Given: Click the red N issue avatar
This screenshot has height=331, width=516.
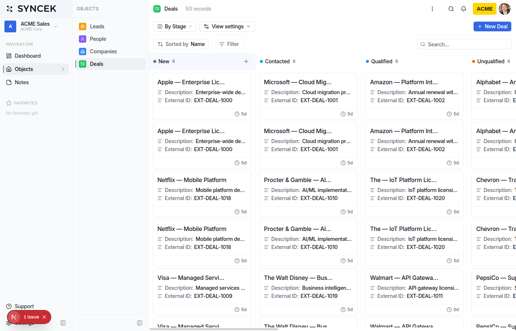Looking at the screenshot, I should pos(14,317).
